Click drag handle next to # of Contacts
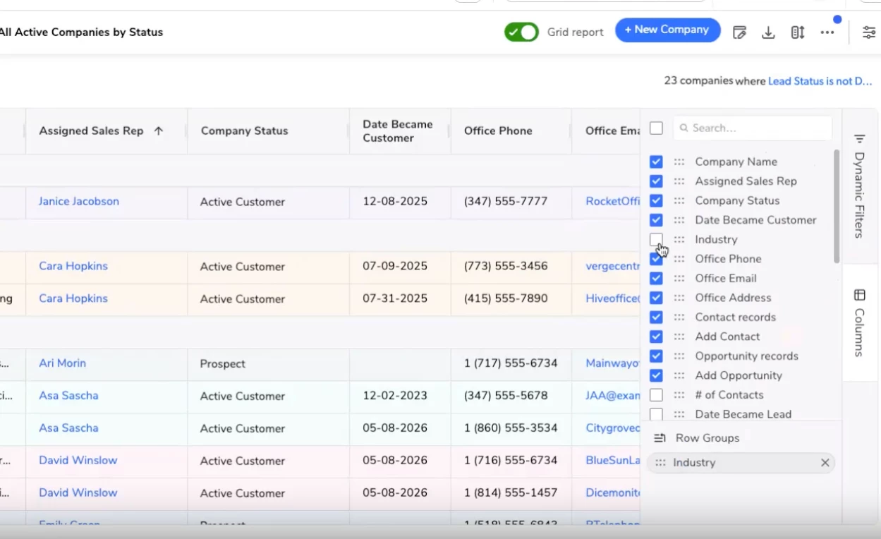The width and height of the screenshot is (881, 539). 679,394
